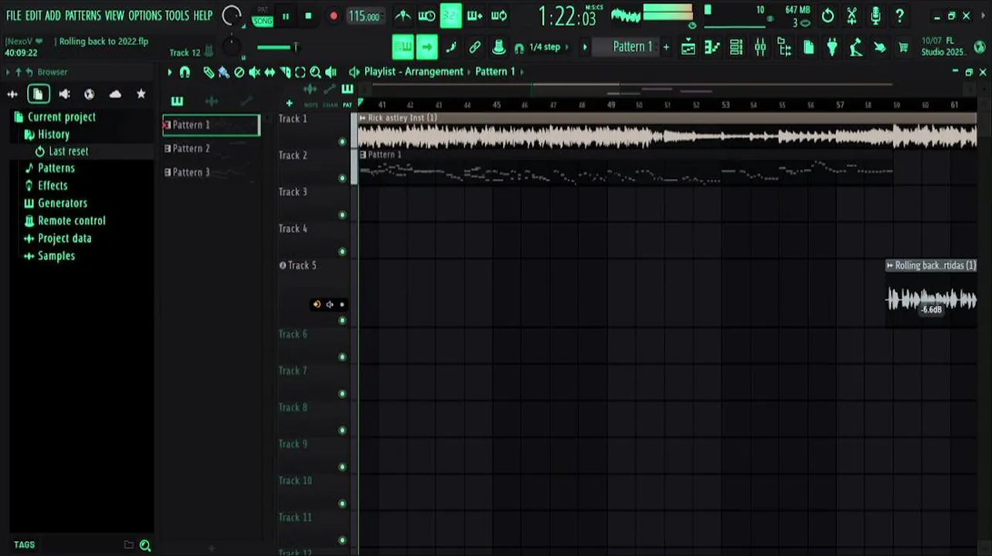Open the ADD menu
992x556 pixels.
pos(53,15)
